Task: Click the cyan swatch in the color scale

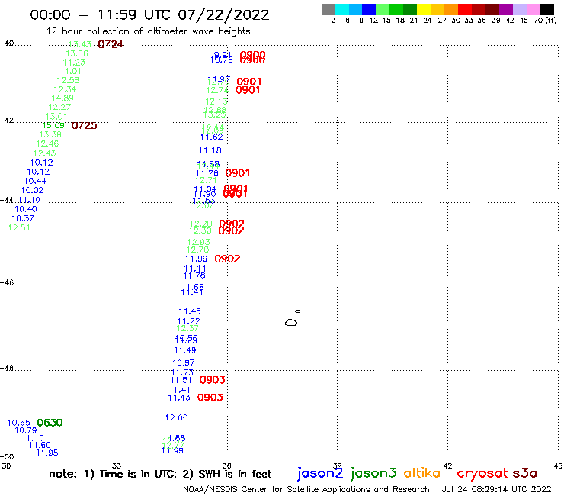Action: 342,9
